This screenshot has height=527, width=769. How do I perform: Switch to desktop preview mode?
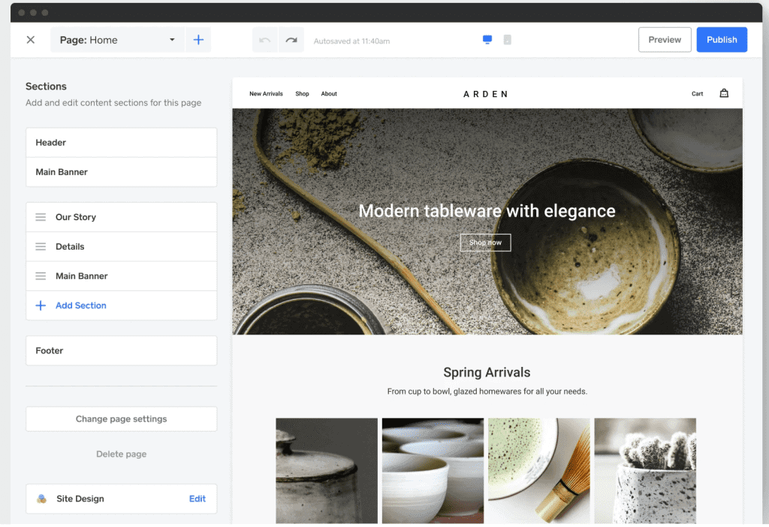coord(487,39)
